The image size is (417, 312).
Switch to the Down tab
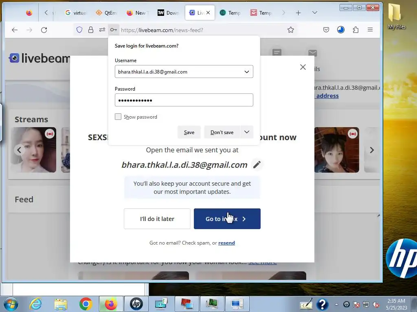[168, 13]
